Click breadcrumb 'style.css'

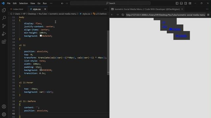pos(86,14)
